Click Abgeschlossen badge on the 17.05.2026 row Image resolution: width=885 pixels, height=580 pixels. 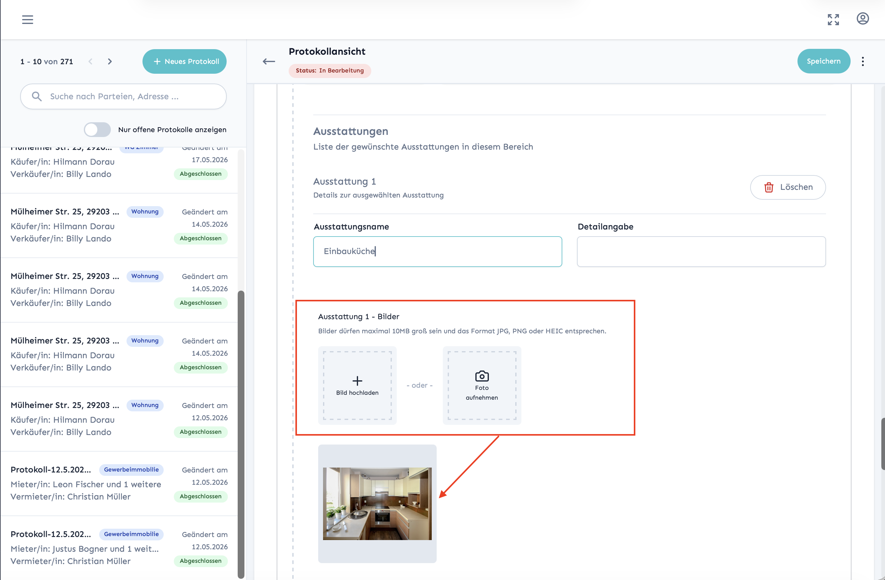coord(201,174)
